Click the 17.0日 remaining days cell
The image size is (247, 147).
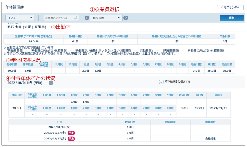199,108
